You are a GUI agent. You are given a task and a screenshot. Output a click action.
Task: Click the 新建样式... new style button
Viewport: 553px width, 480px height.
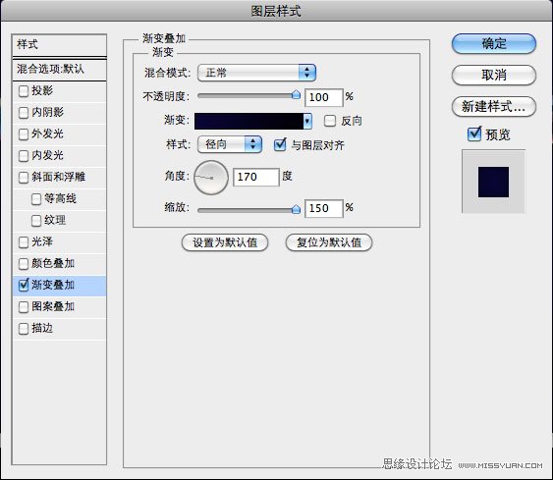494,106
